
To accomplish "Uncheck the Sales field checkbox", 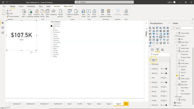I will [x=177, y=75].
